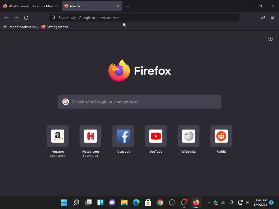Open Widgets from taskbar
Image resolution: width=279 pixels, height=209 pixels.
pyautogui.click(x=100, y=202)
